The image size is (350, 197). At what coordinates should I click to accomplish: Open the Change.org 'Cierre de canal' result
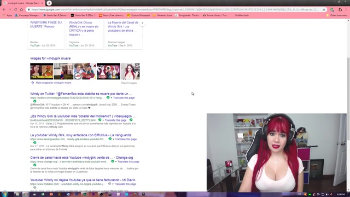coord(81,158)
